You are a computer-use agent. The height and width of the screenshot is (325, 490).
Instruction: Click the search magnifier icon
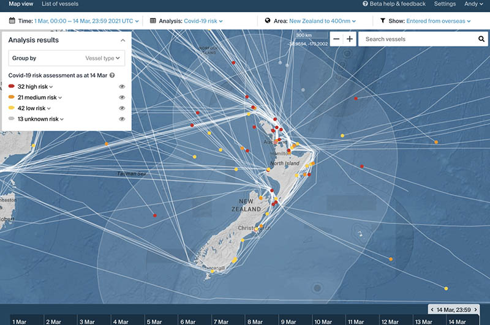click(481, 39)
